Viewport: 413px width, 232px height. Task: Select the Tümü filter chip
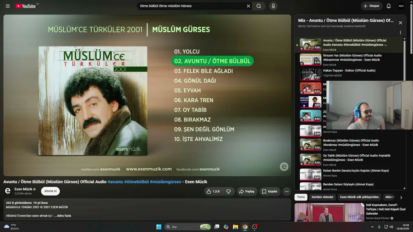click(x=301, y=197)
